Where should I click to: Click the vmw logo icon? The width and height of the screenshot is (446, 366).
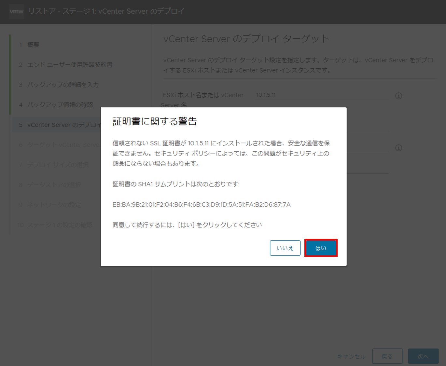coord(16,11)
